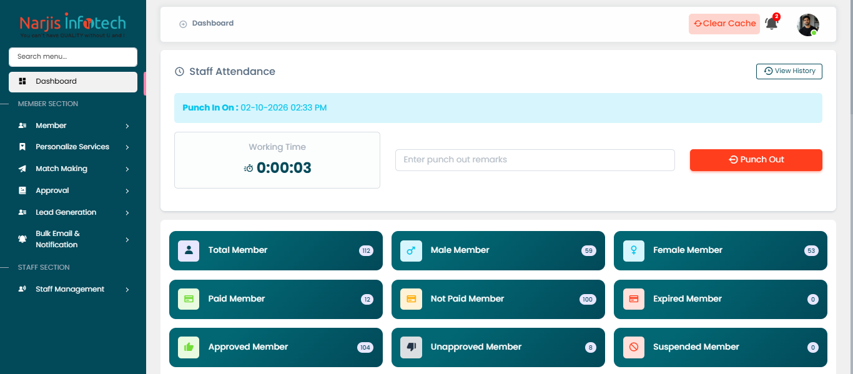Screen dimensions: 853x374
Task: Click the Not Paid Member card icon
Action: (411, 299)
